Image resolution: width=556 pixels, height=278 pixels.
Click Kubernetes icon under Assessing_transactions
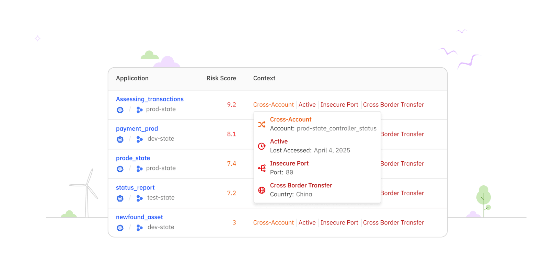[120, 110]
